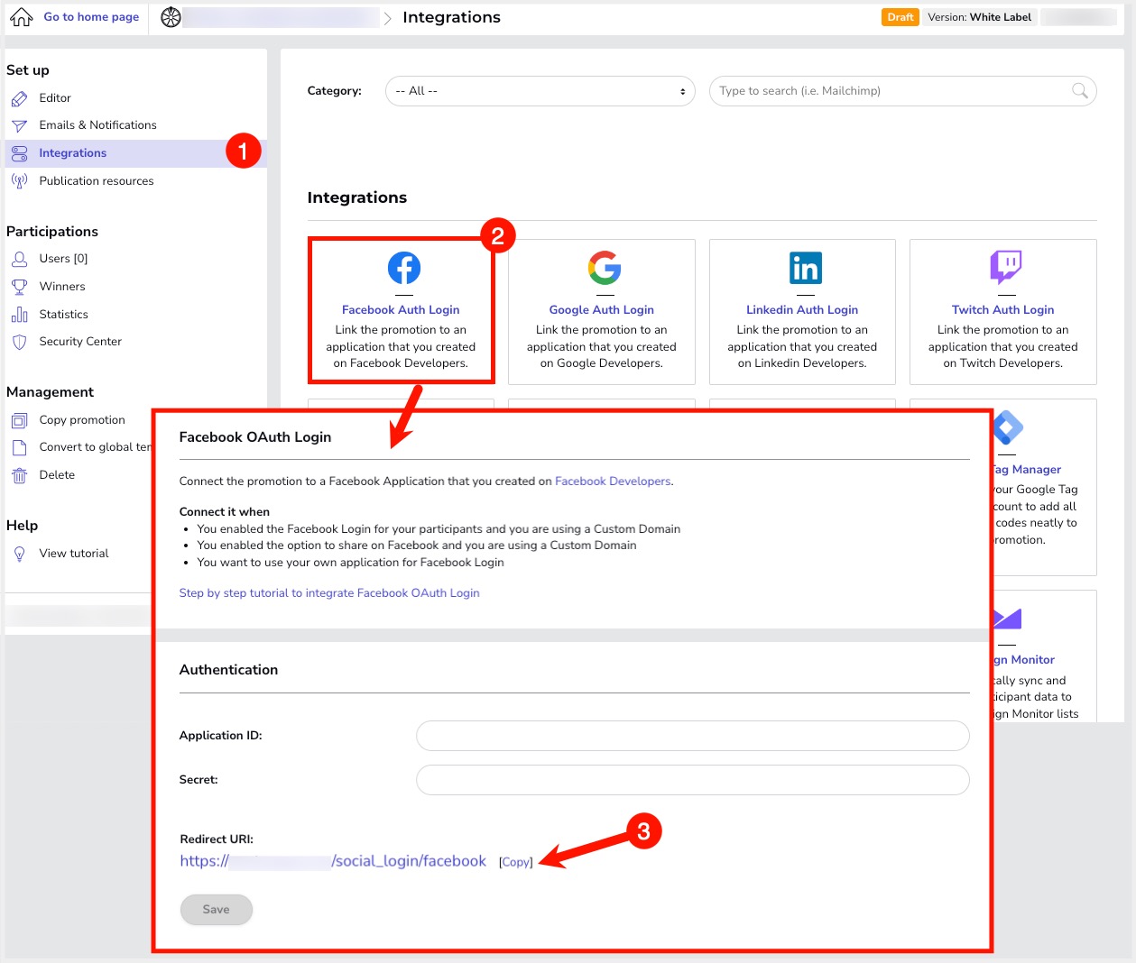The width and height of the screenshot is (1136, 963).
Task: Click the search magnifier icon
Action: click(x=1079, y=90)
